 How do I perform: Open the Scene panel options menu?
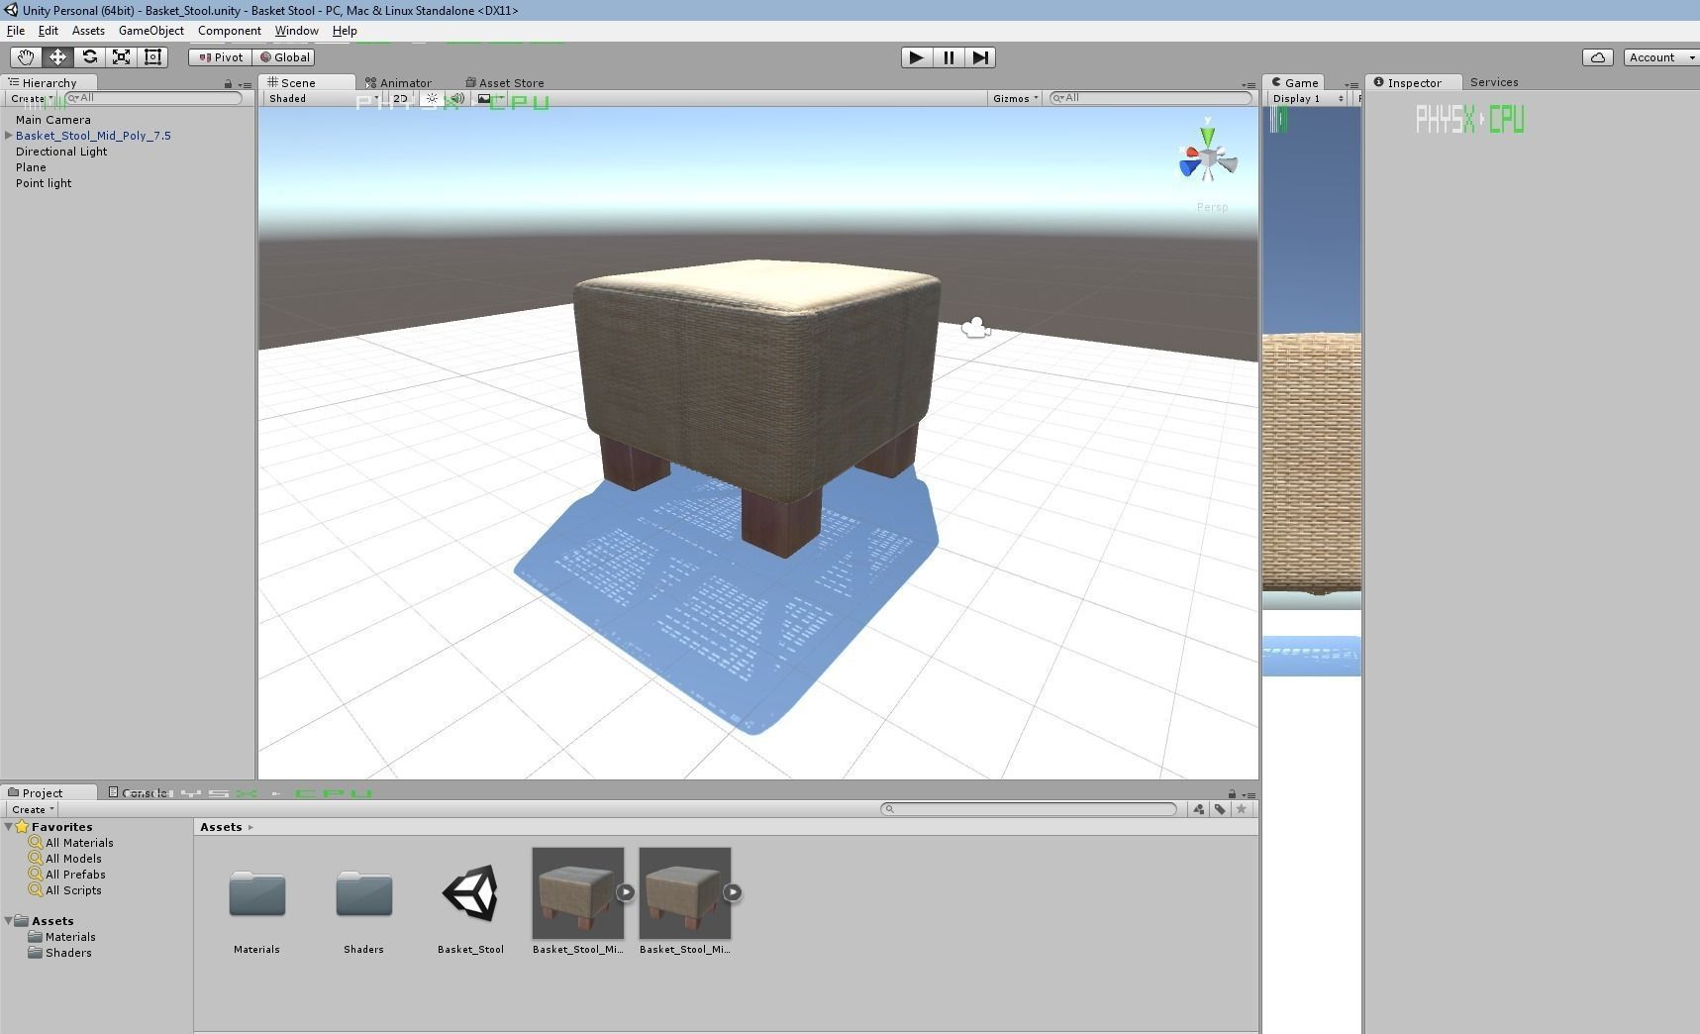tap(1248, 84)
